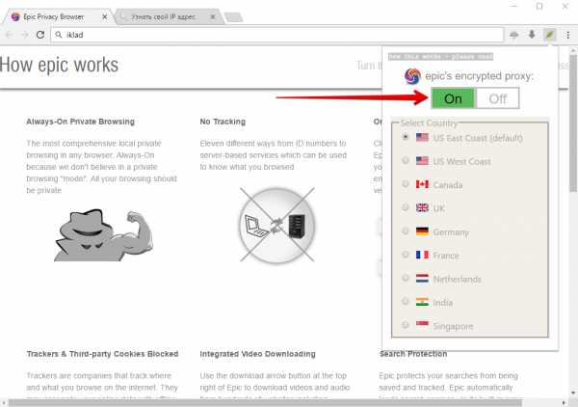The height and width of the screenshot is (407, 578).
Task: Choose Netherlands as proxy country
Action: tap(406, 278)
